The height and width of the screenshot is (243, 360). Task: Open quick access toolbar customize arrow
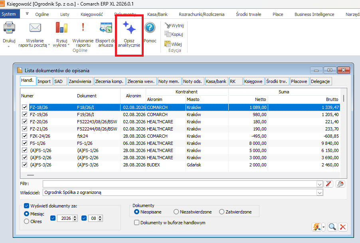(x=27, y=14)
